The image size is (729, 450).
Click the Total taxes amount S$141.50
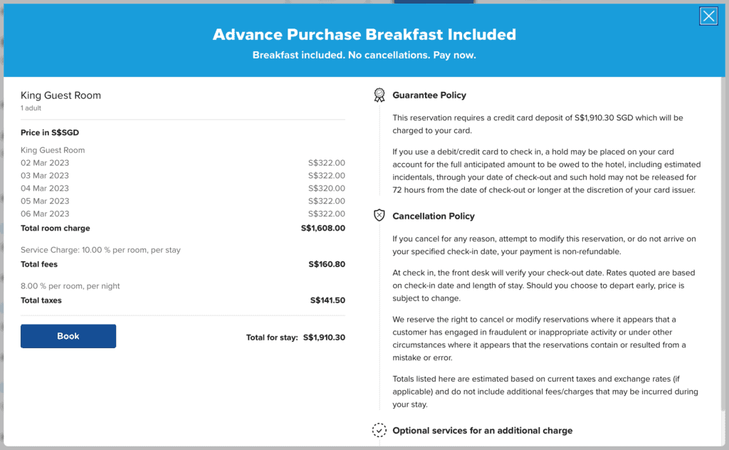(x=328, y=300)
